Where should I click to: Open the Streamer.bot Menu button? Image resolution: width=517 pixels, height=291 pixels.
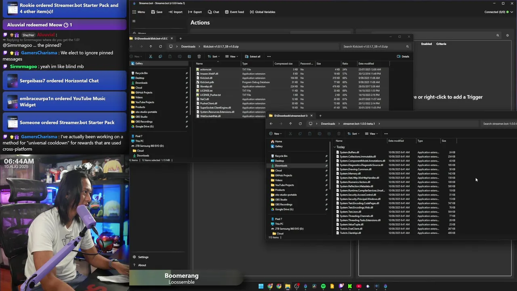click(139, 12)
